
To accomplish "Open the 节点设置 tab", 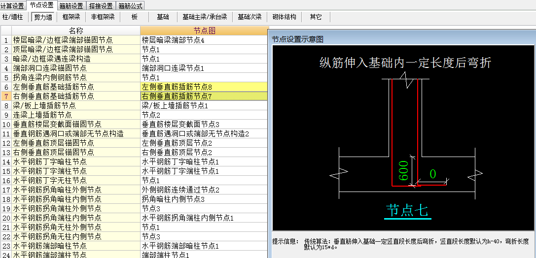I will point(41,5).
